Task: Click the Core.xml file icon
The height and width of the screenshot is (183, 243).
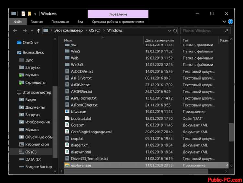Action: [67, 125]
